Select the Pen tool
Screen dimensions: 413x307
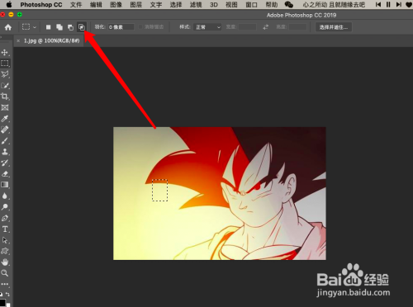coord(5,218)
